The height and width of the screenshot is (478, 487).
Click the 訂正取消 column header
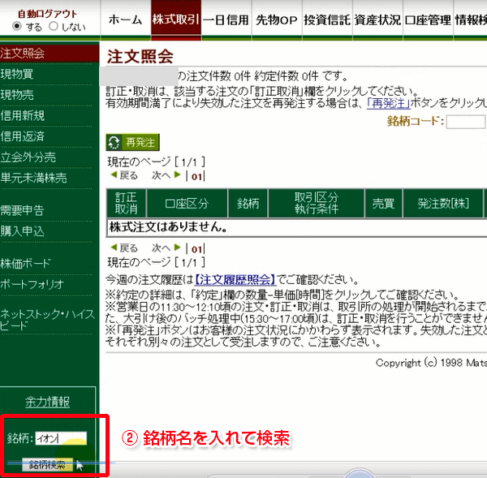[126, 203]
